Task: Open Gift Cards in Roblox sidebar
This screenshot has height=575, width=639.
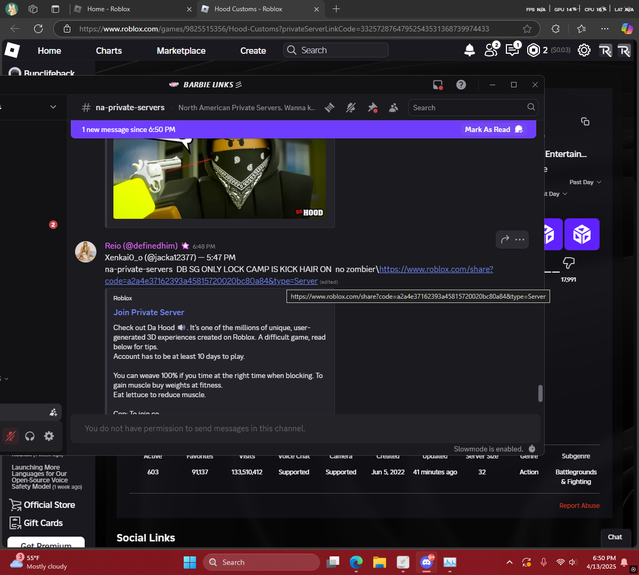Action: [x=36, y=523]
